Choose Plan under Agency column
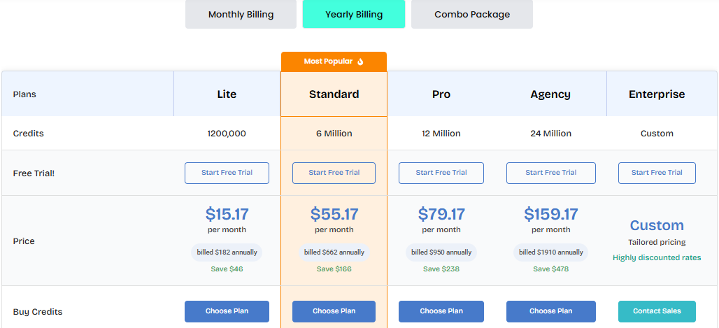This screenshot has height=328, width=719. pos(550,311)
